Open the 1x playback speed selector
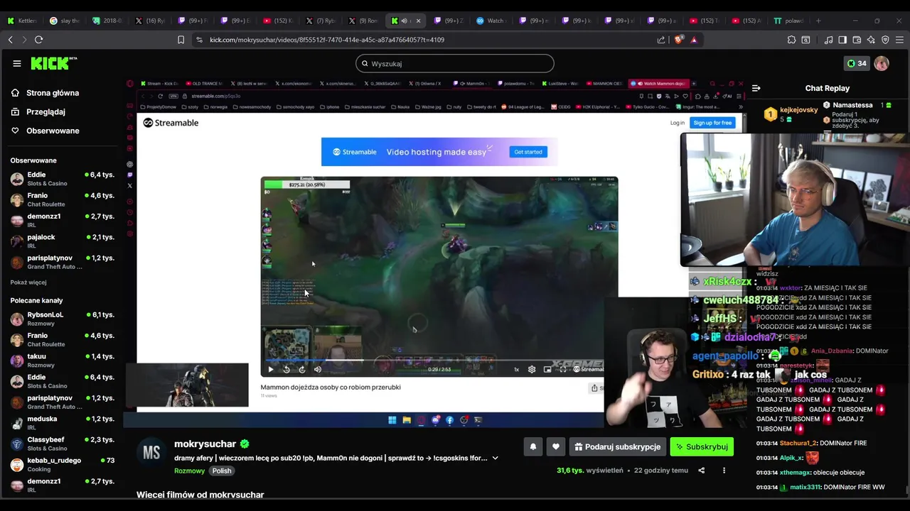 (x=516, y=369)
